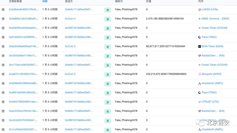Click the help icon for transaction 0xeaf7b1c95482d72b4
237x133 pixels.
click(x=3, y=74)
